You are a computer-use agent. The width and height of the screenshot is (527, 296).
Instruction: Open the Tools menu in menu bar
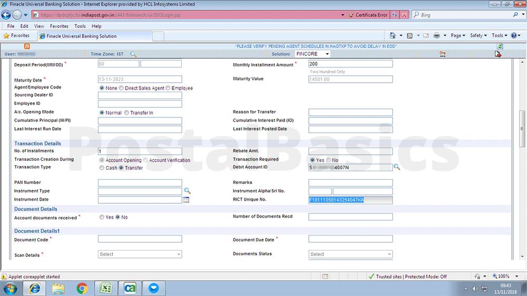coord(80,26)
